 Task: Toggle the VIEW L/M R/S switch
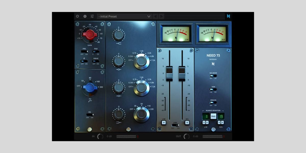pyautogui.click(x=213, y=90)
